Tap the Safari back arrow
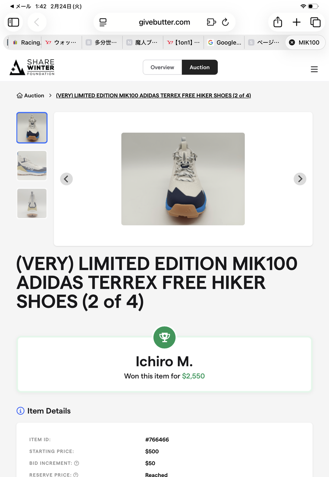329x477 pixels. pyautogui.click(x=37, y=22)
